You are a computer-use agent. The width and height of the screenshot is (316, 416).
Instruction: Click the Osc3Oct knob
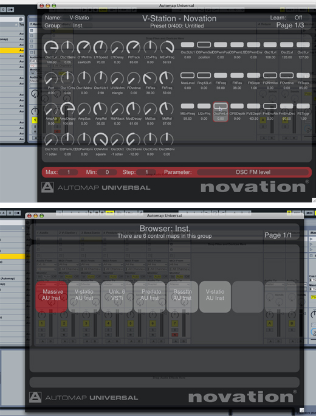117,139
